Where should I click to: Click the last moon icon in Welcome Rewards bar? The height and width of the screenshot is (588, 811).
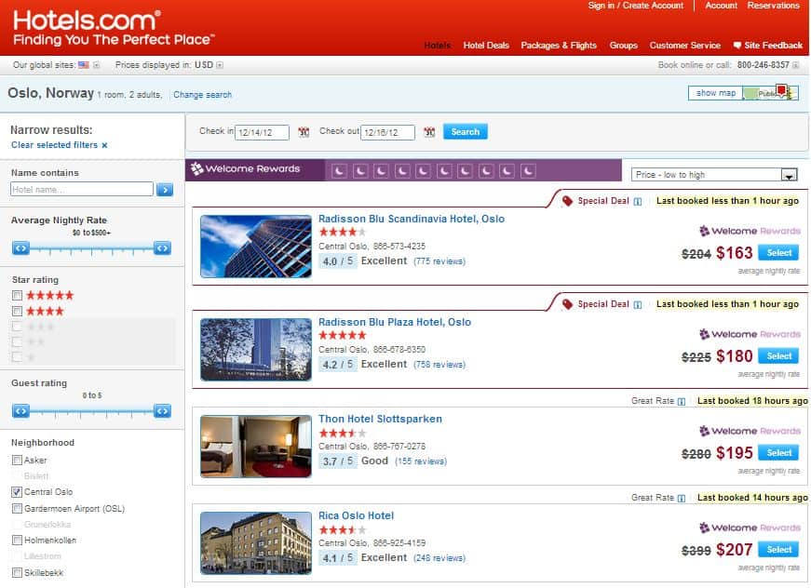pos(528,171)
